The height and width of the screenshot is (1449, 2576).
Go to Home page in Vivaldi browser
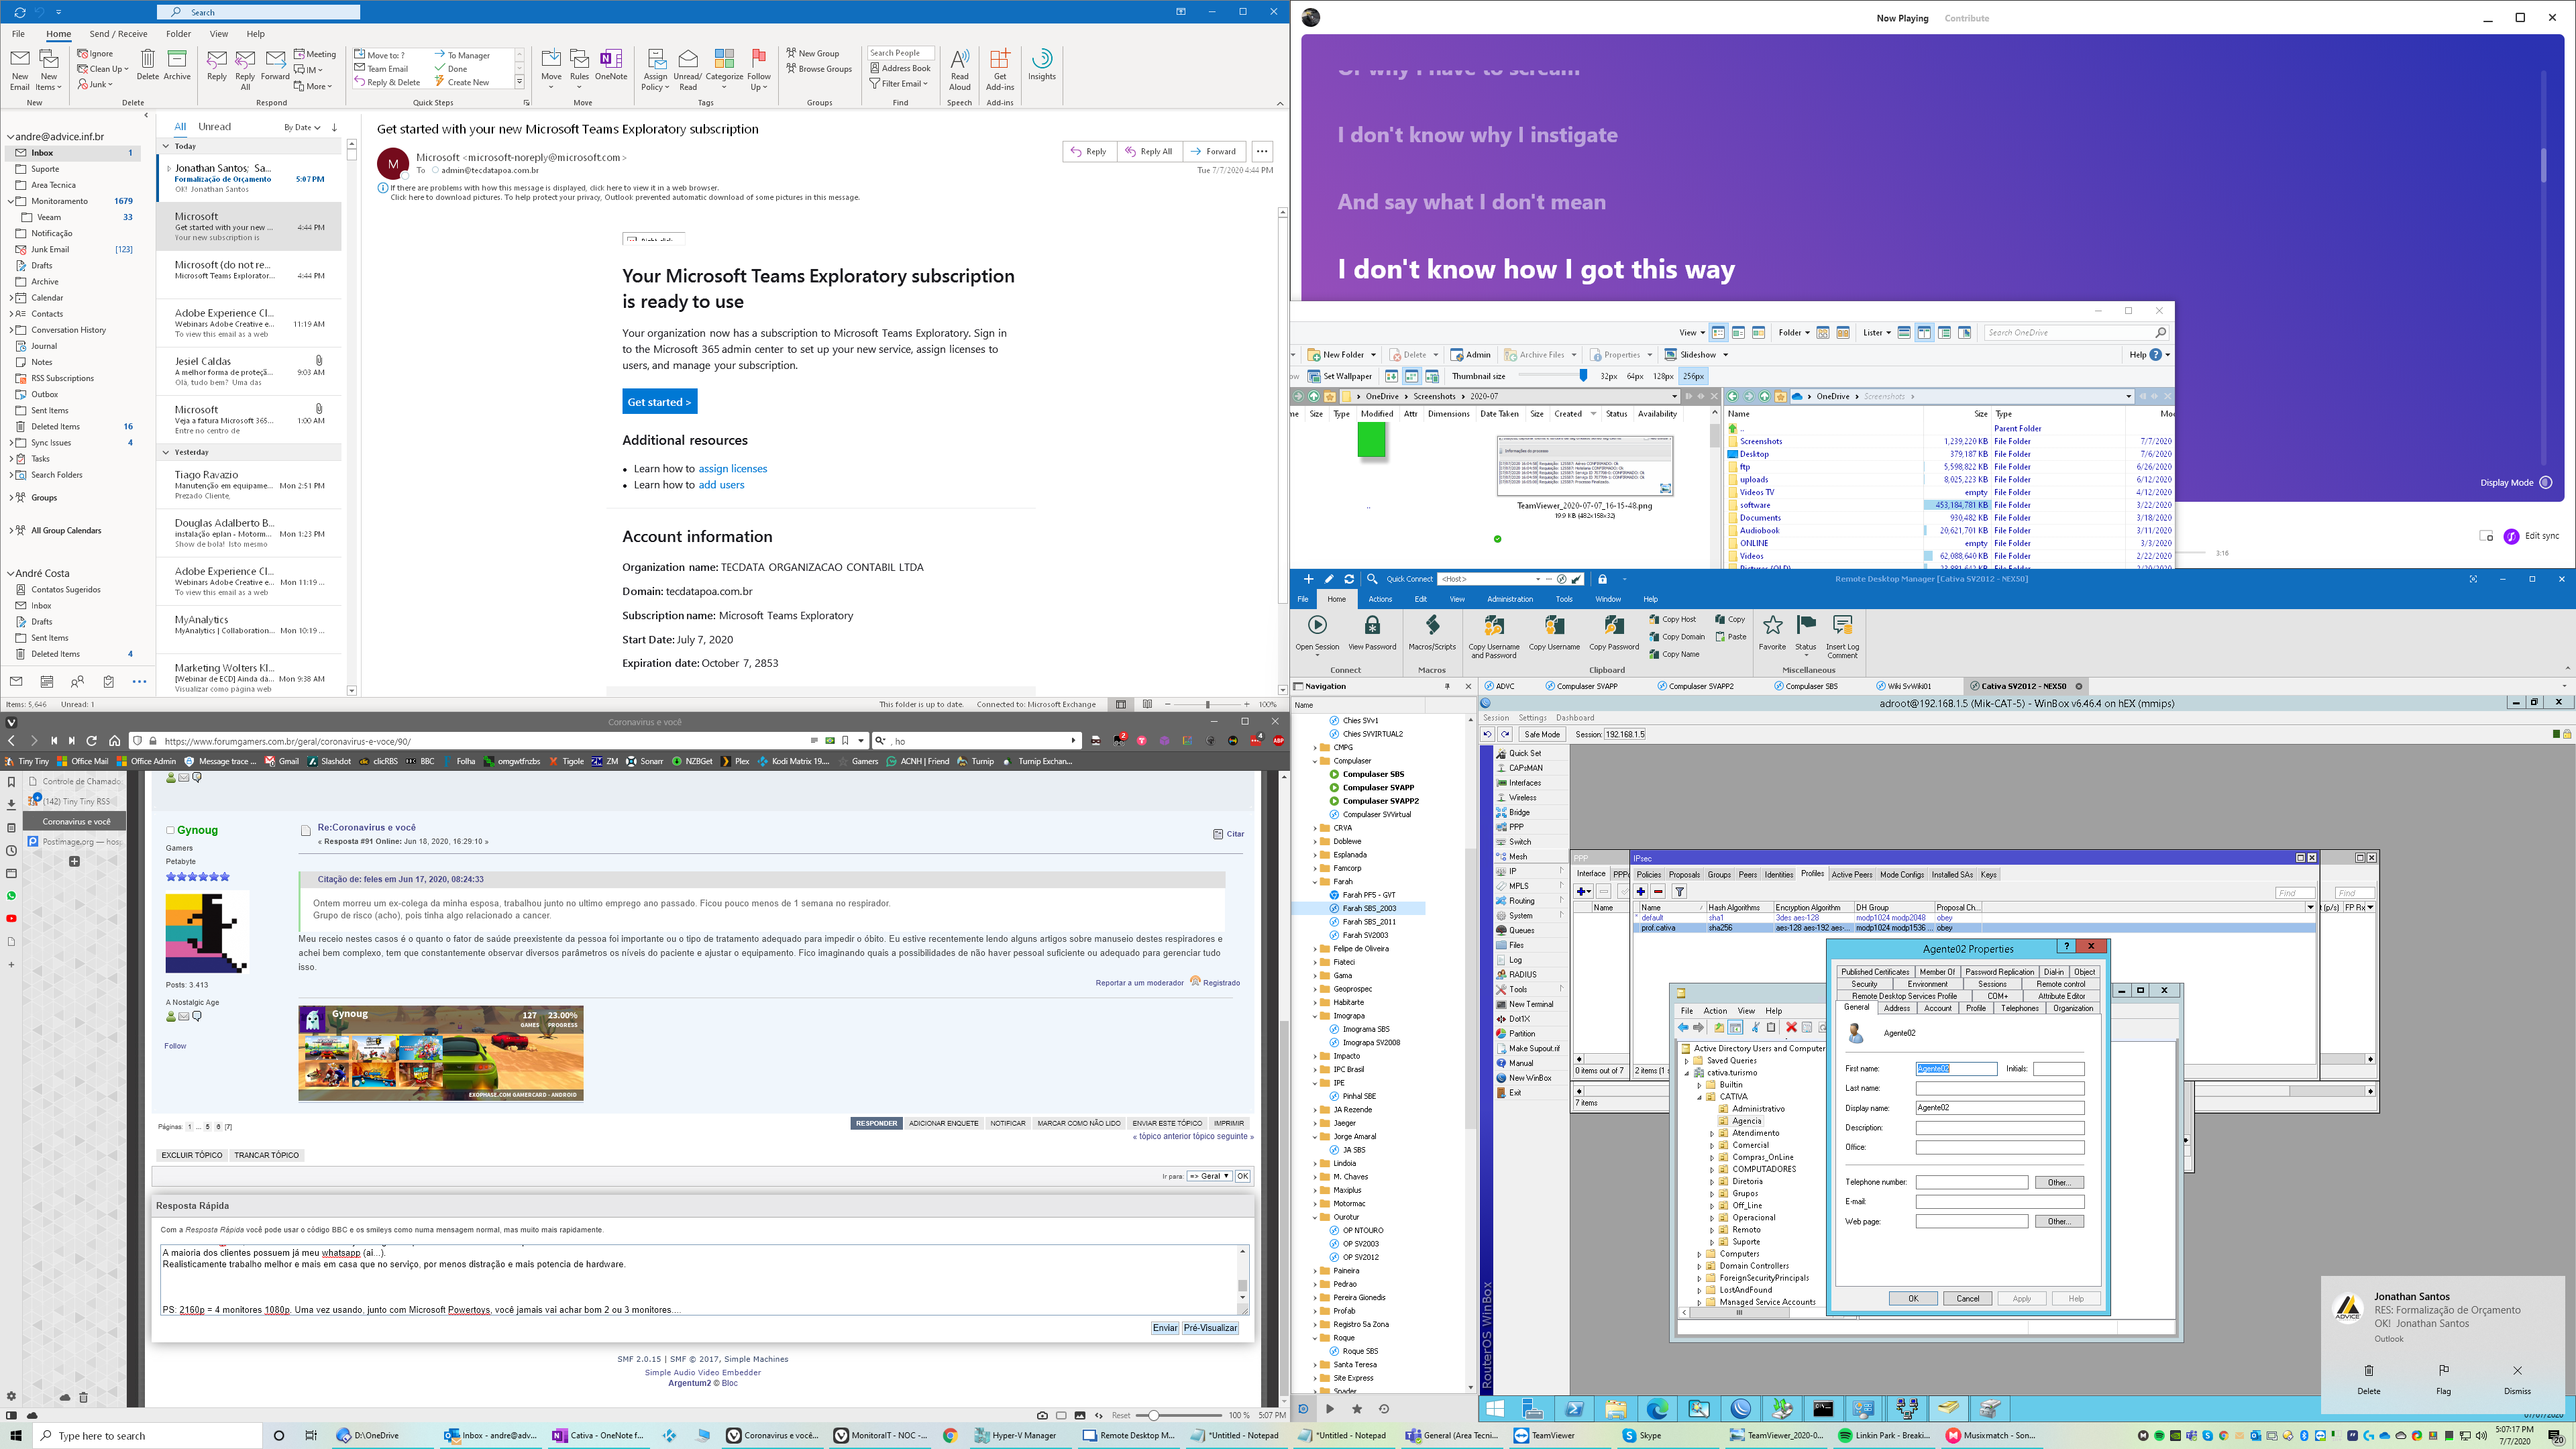[114, 741]
